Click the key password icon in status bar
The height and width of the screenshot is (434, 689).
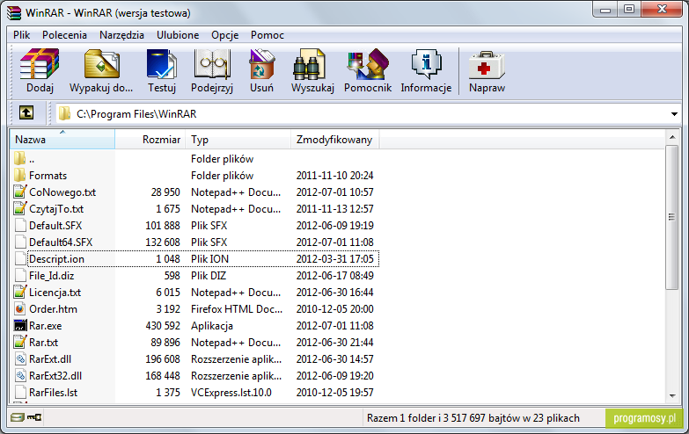[34, 417]
